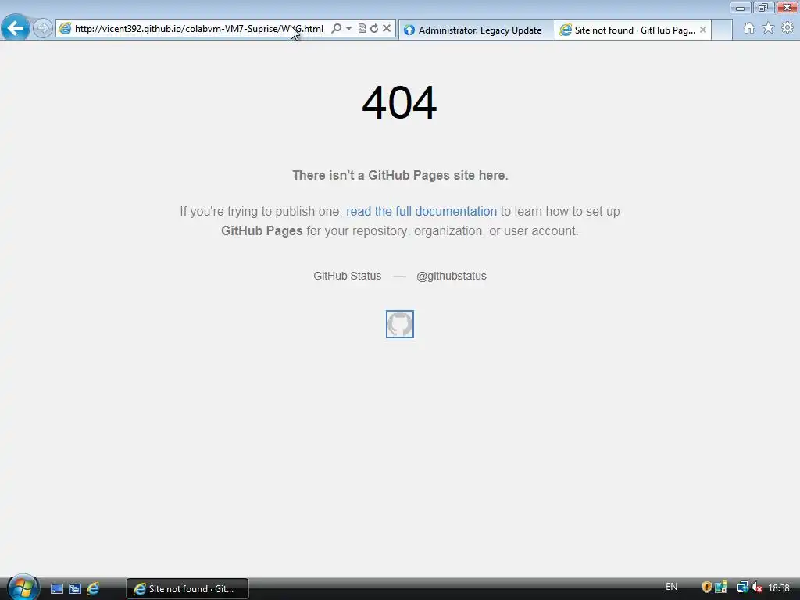
Task: Open Favorites with the star icon
Action: coord(768,28)
